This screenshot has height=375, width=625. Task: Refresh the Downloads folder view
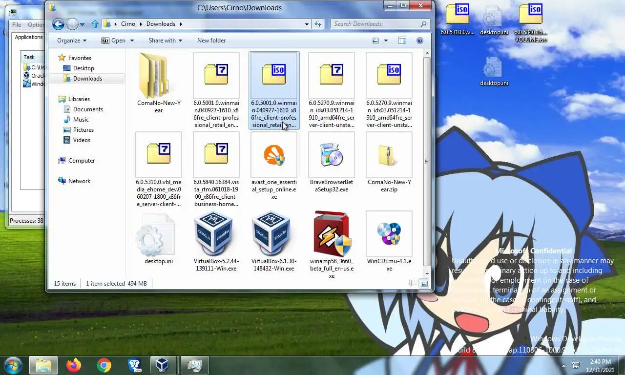click(318, 24)
